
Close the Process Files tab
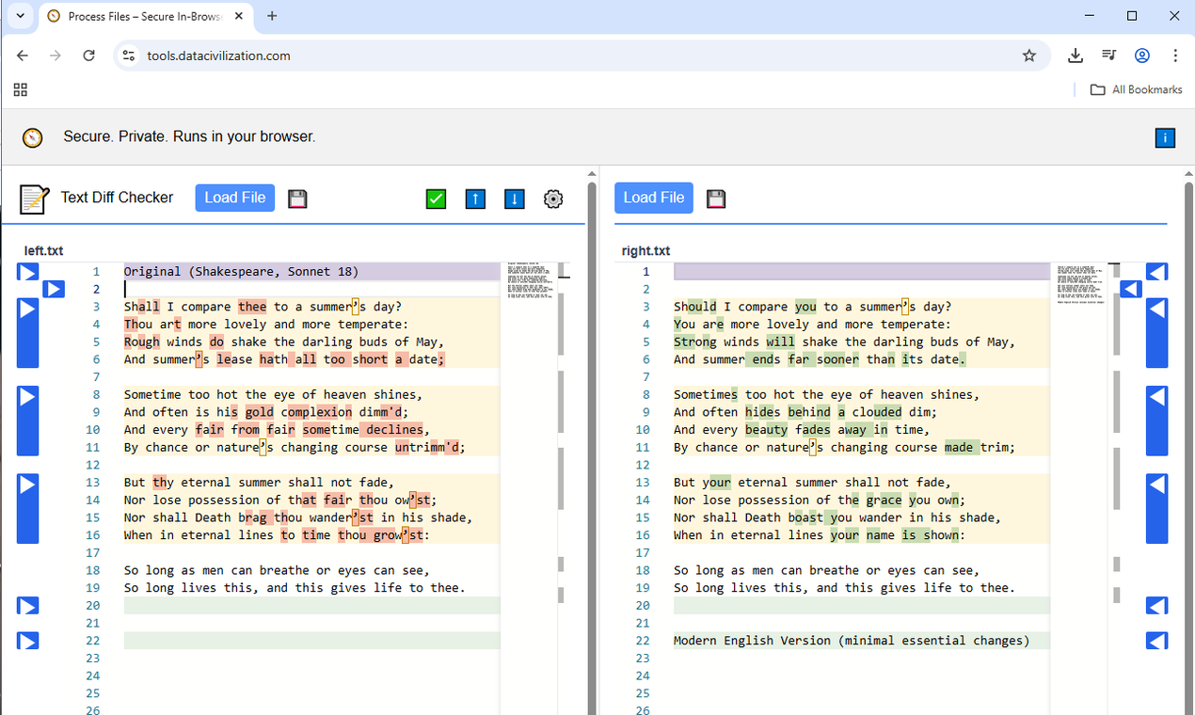click(239, 16)
